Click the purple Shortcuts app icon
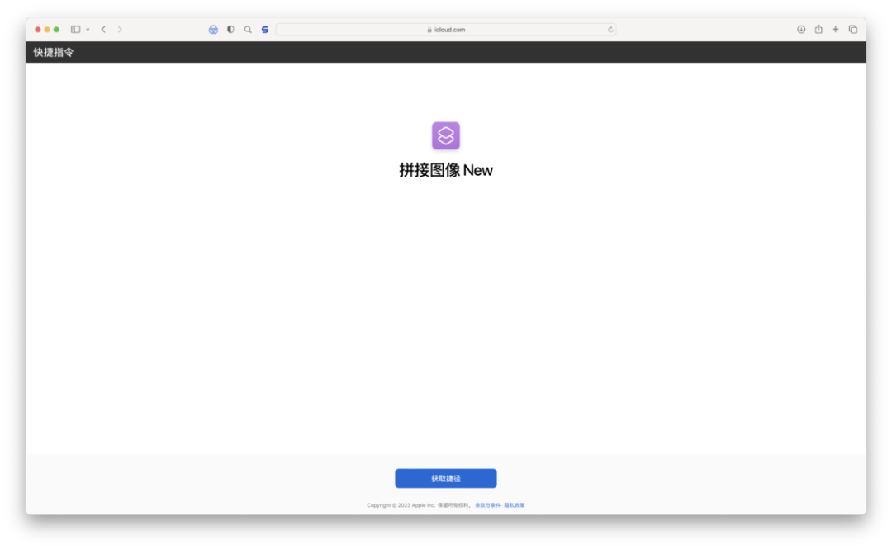This screenshot has height=549, width=892. [x=446, y=135]
